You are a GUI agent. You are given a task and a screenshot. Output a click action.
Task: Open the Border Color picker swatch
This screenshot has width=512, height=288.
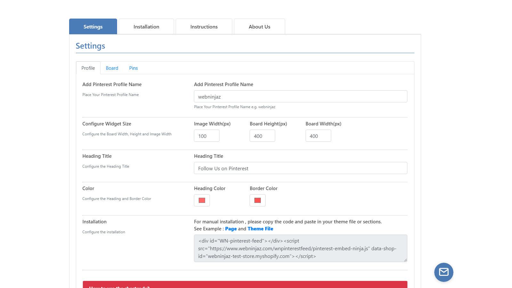258,200
